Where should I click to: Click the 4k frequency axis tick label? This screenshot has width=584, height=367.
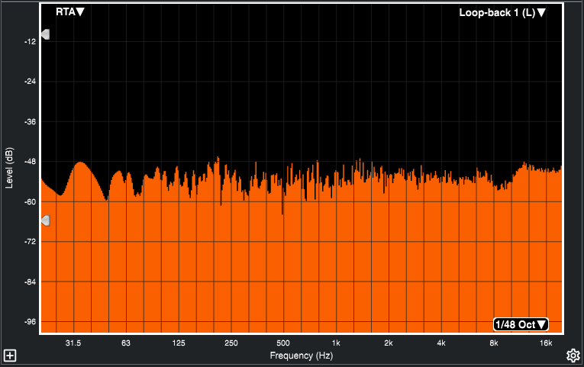click(441, 343)
